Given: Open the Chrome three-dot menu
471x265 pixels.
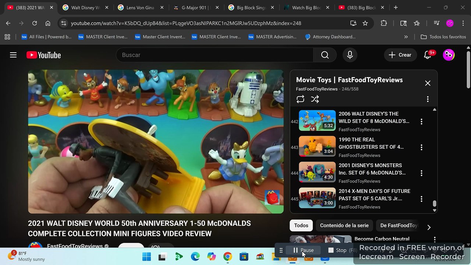Looking at the screenshot, I should 463,23.
